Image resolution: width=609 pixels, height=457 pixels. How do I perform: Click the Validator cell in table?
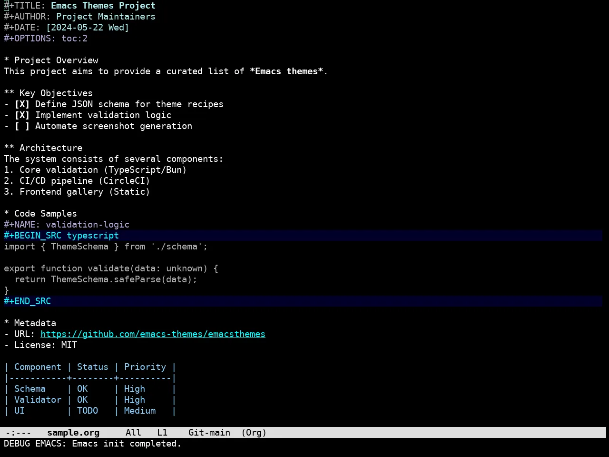[x=38, y=400]
